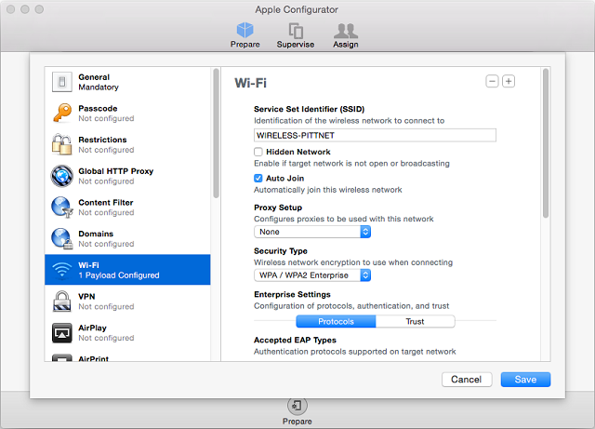Click the 'Global HTTP Proxy' label

pyautogui.click(x=115, y=171)
